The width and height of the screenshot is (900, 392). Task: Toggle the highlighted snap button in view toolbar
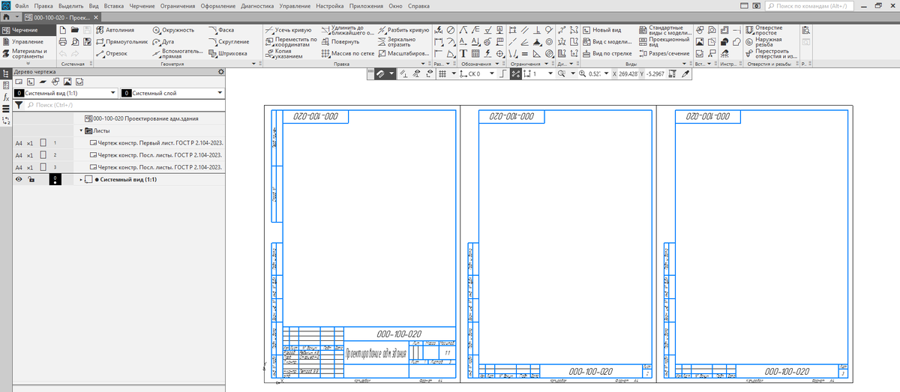pos(380,74)
